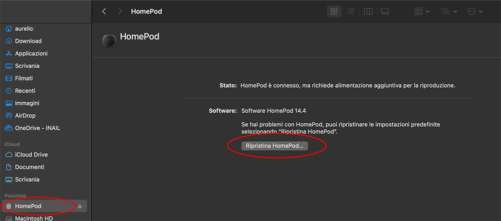501x221 pixels.
Task: Switch to column view in toolbar
Action: click(368, 11)
